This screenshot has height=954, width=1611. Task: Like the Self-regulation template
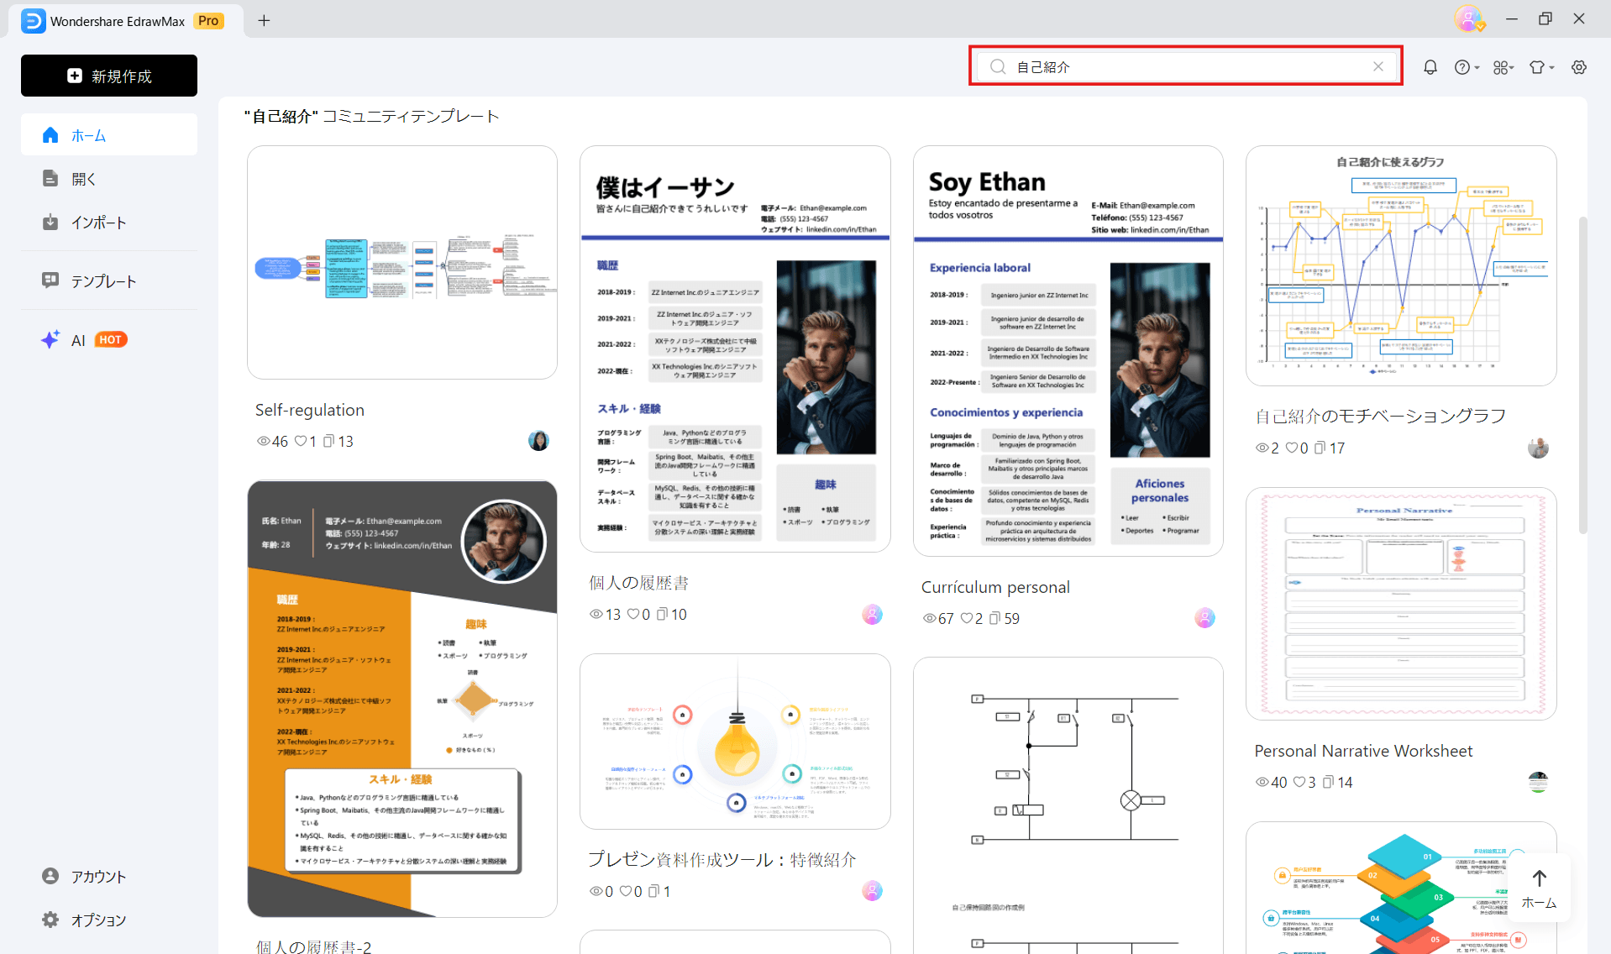(301, 441)
